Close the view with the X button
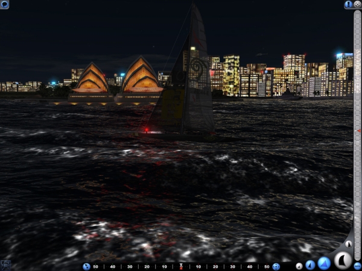 click(x=357, y=4)
